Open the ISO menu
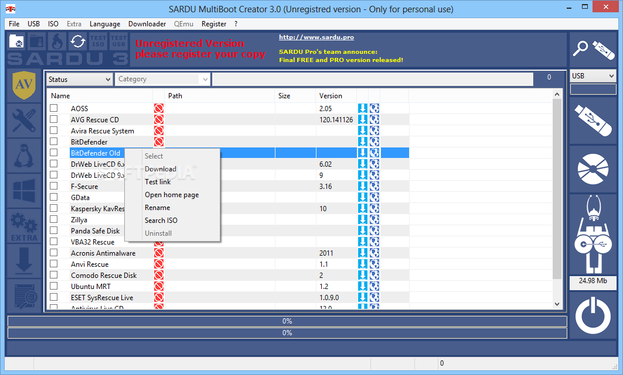This screenshot has height=375, width=623. tap(53, 24)
